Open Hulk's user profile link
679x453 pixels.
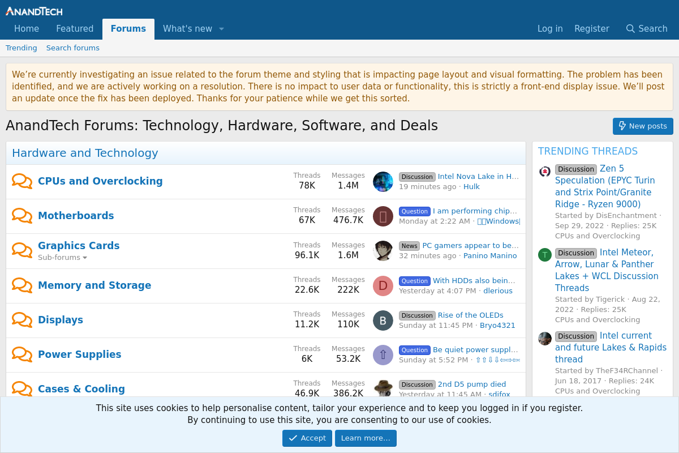coord(471,187)
